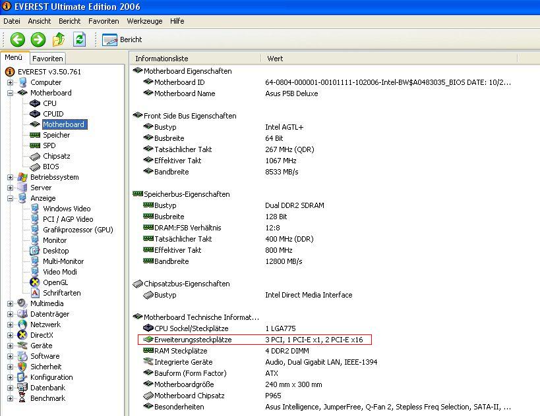Click the Server node icon
This screenshot has height=416, width=540.
22,188
